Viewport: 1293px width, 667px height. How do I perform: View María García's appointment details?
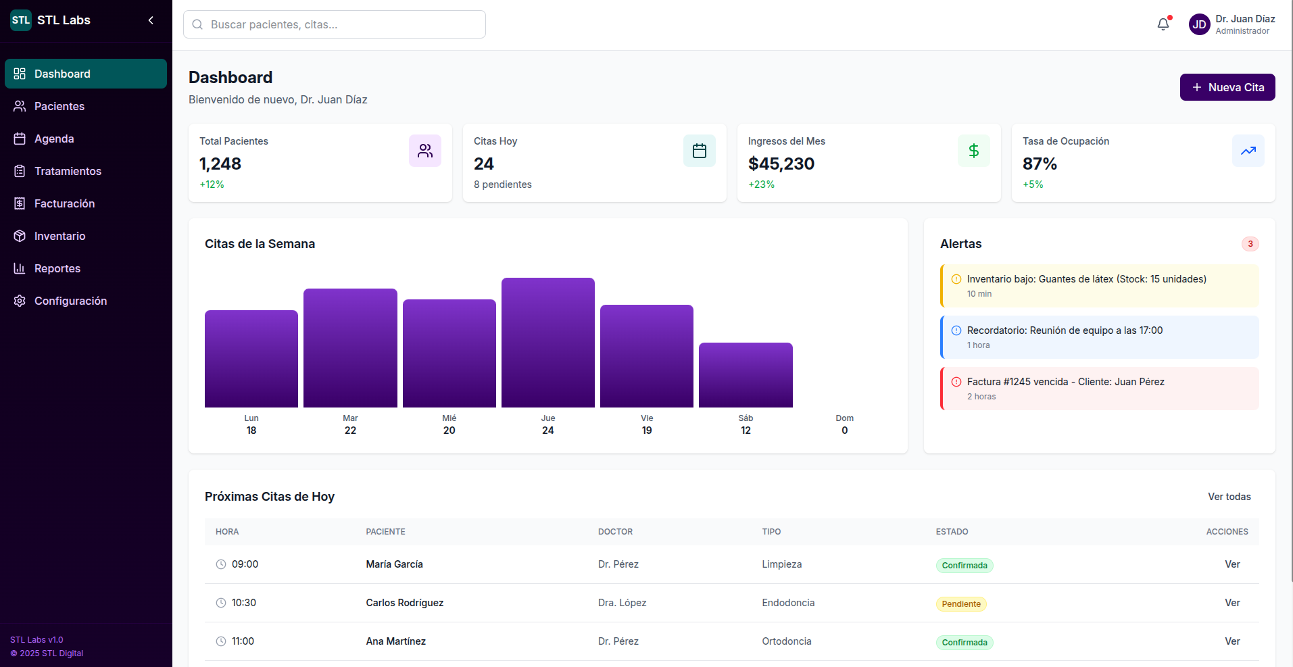click(x=1231, y=564)
